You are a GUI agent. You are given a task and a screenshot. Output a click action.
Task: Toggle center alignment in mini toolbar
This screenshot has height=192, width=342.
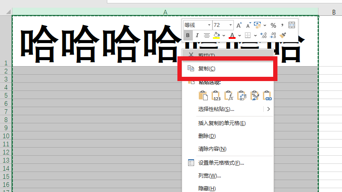[x=206, y=35]
